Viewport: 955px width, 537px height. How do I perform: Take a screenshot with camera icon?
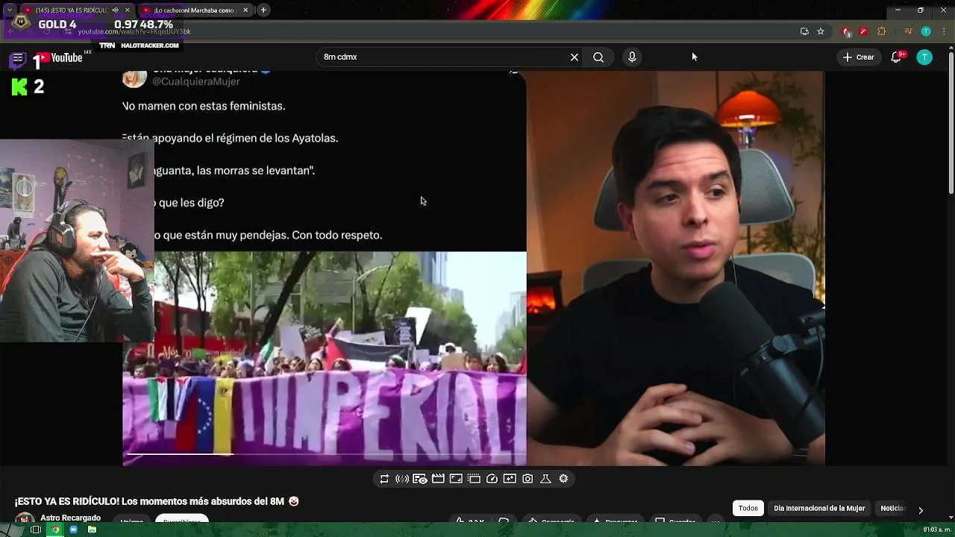(527, 479)
